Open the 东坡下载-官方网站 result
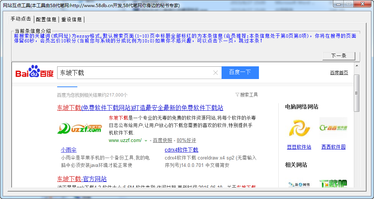 pos(82,179)
